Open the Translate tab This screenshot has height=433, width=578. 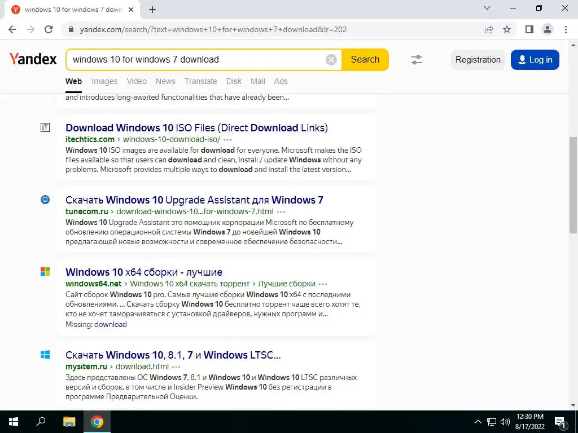200,81
